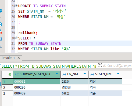Select cell 역곡
The image size is (132, 106).
pos(105,87)
